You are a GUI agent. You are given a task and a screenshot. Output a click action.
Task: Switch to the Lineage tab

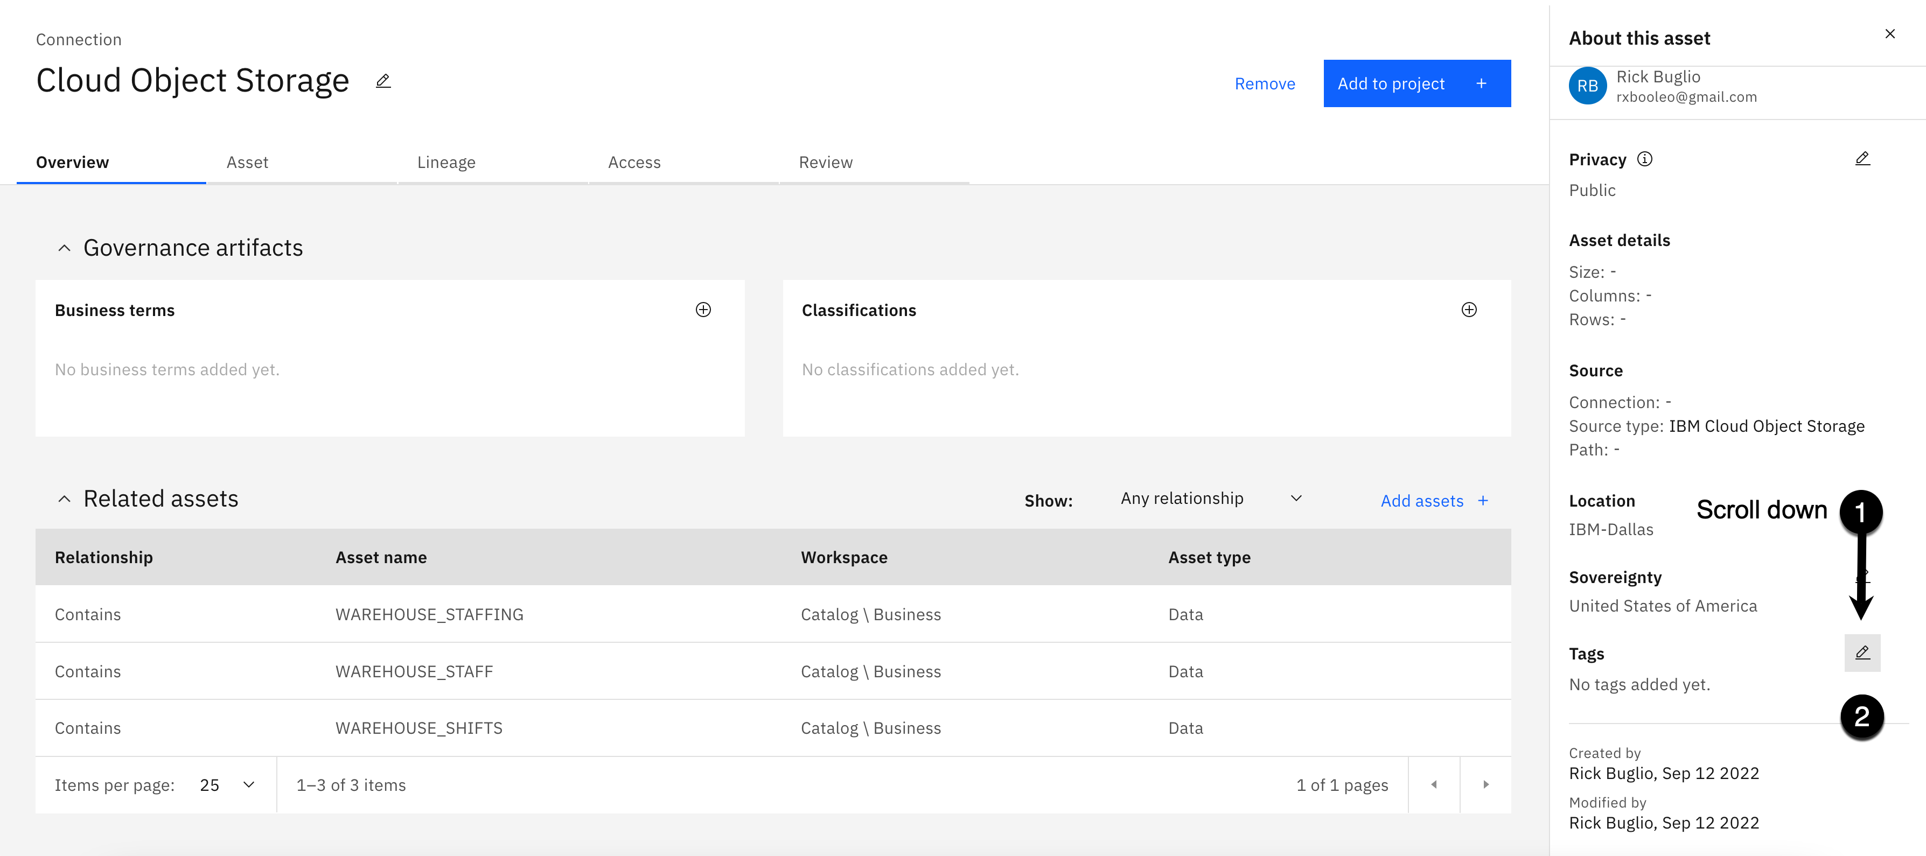(445, 162)
